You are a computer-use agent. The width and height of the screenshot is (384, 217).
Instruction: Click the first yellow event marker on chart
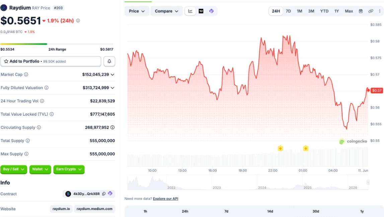point(281,148)
